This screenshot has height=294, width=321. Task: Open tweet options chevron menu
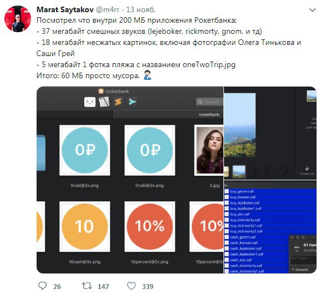tap(312, 10)
